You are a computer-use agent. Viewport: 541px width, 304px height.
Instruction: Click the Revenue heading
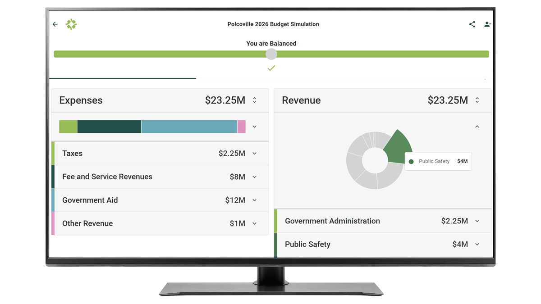click(x=301, y=100)
